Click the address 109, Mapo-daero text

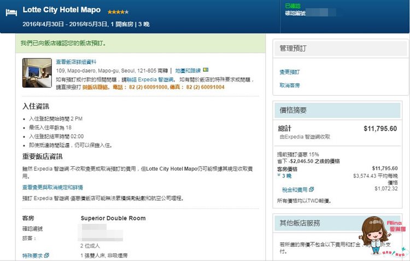pos(112,71)
